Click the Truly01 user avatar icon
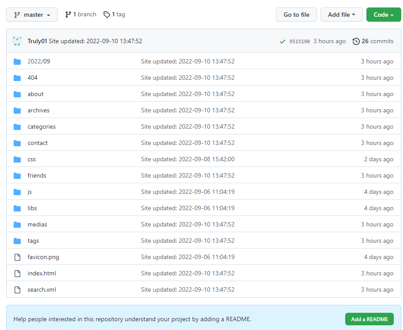 17,41
